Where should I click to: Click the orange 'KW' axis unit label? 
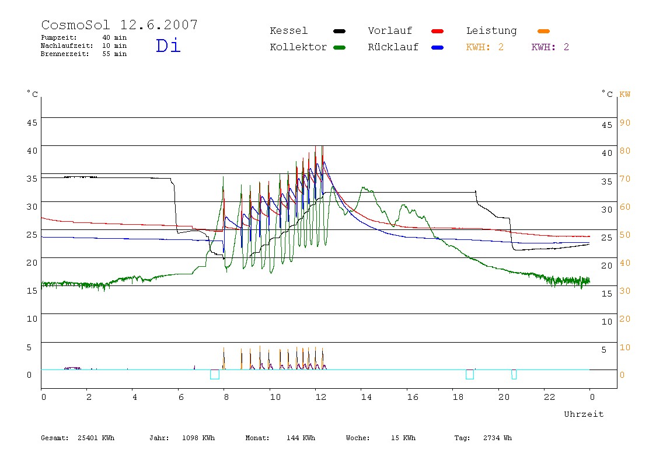click(624, 95)
